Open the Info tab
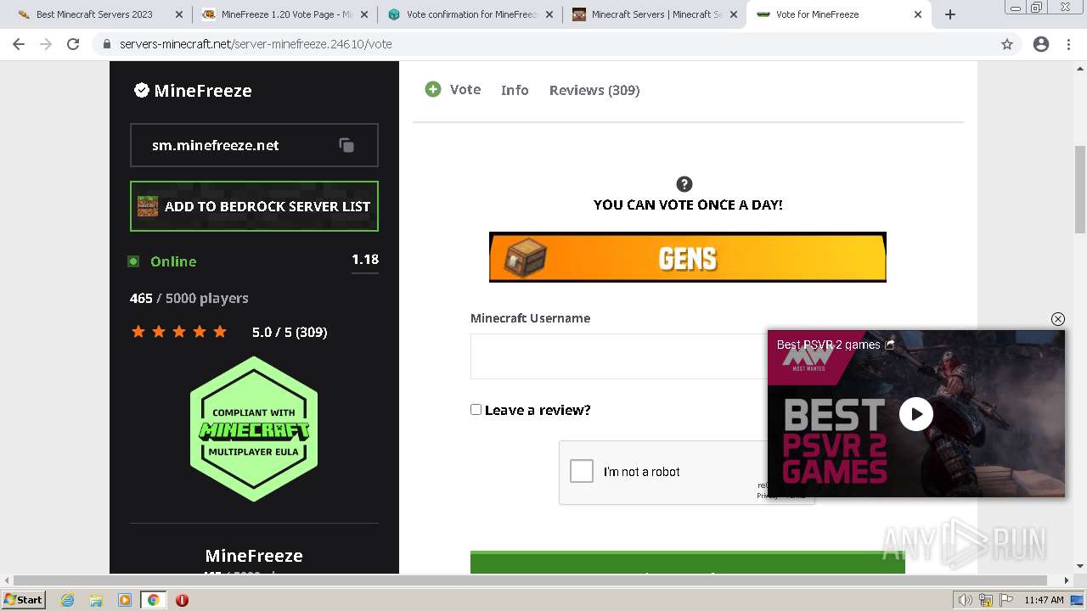The width and height of the screenshot is (1087, 611). click(515, 90)
